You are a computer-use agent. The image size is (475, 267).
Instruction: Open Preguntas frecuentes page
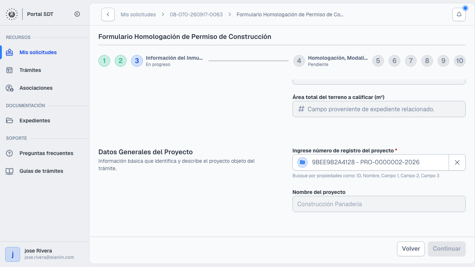point(45,153)
